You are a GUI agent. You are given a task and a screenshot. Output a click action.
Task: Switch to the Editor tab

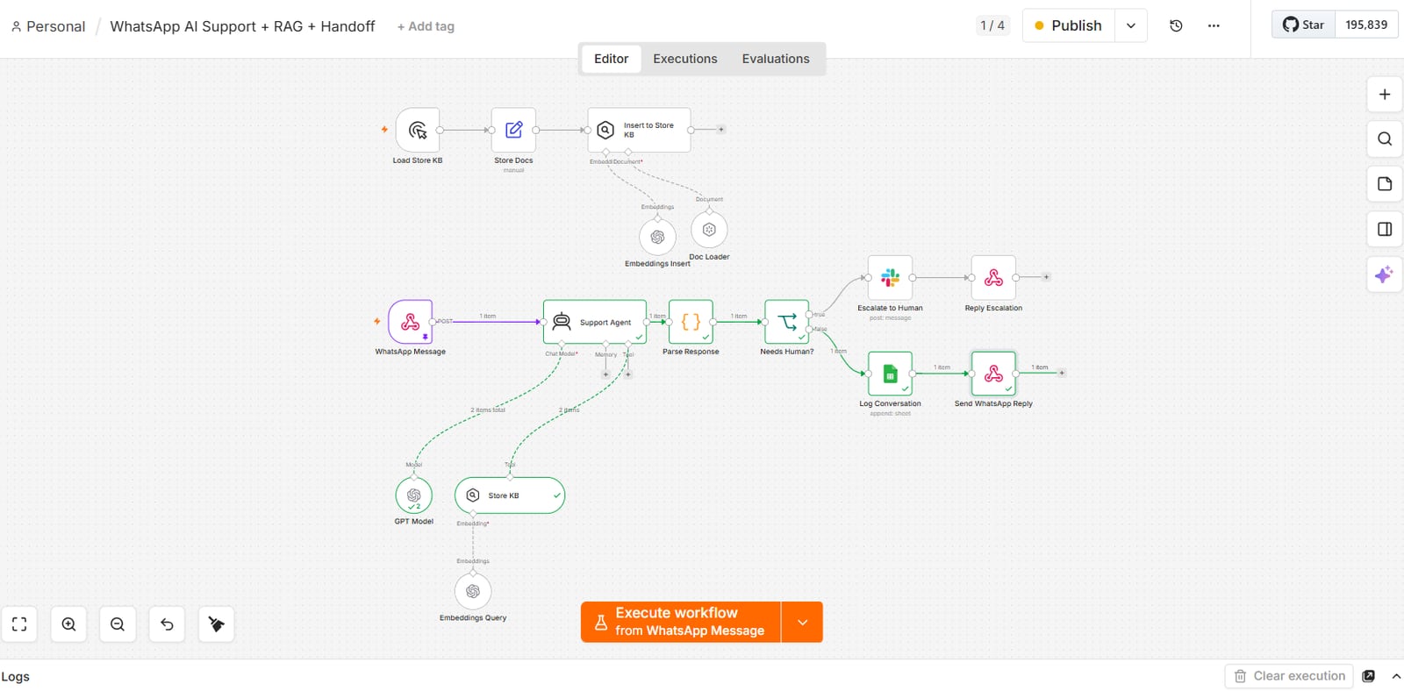[x=611, y=59]
